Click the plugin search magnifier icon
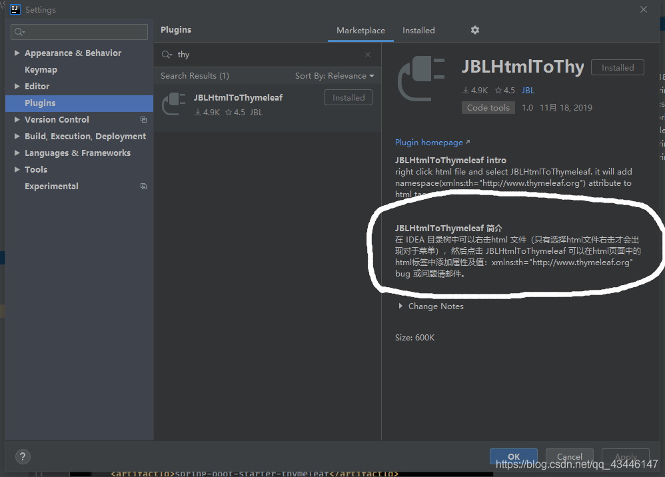This screenshot has width=665, height=477. click(167, 55)
